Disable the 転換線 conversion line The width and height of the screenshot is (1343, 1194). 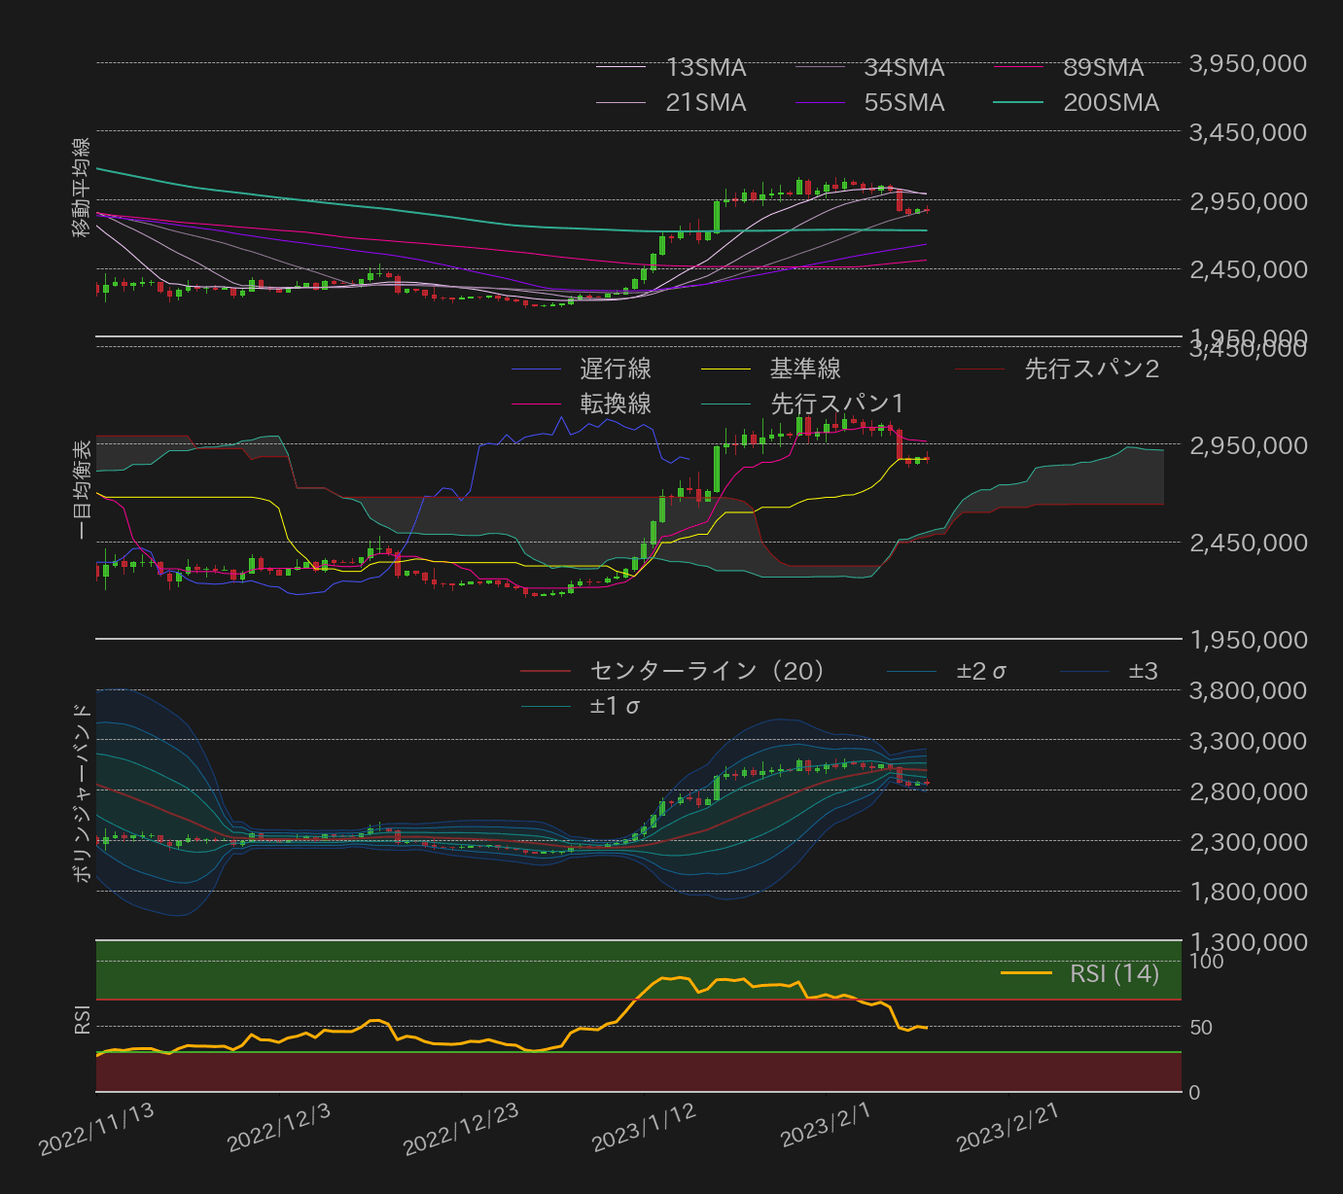[x=538, y=402]
